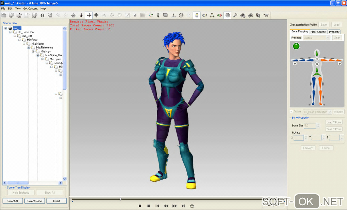This screenshot has width=347, height=210.
Task: Click the Invert button
Action: (56, 201)
